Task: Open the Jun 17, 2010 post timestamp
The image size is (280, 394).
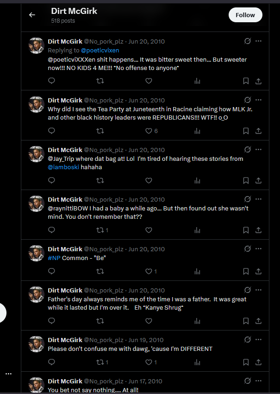Action: (x=145, y=381)
